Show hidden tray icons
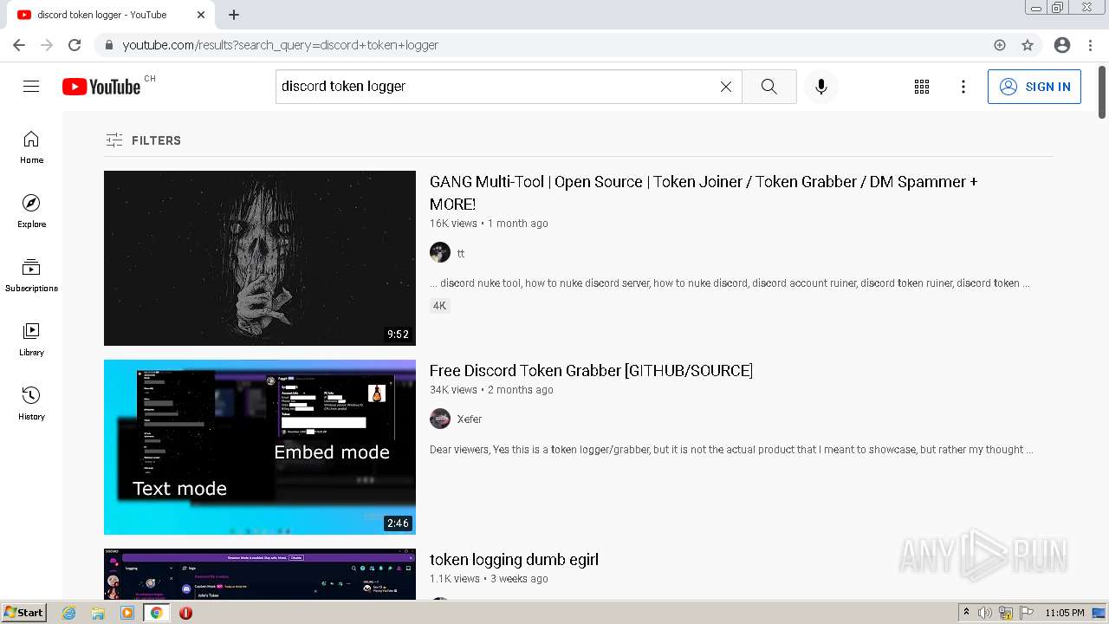This screenshot has width=1109, height=624. pyautogui.click(x=966, y=613)
